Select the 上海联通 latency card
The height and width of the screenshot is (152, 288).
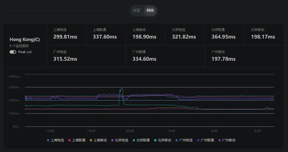(x=106, y=34)
